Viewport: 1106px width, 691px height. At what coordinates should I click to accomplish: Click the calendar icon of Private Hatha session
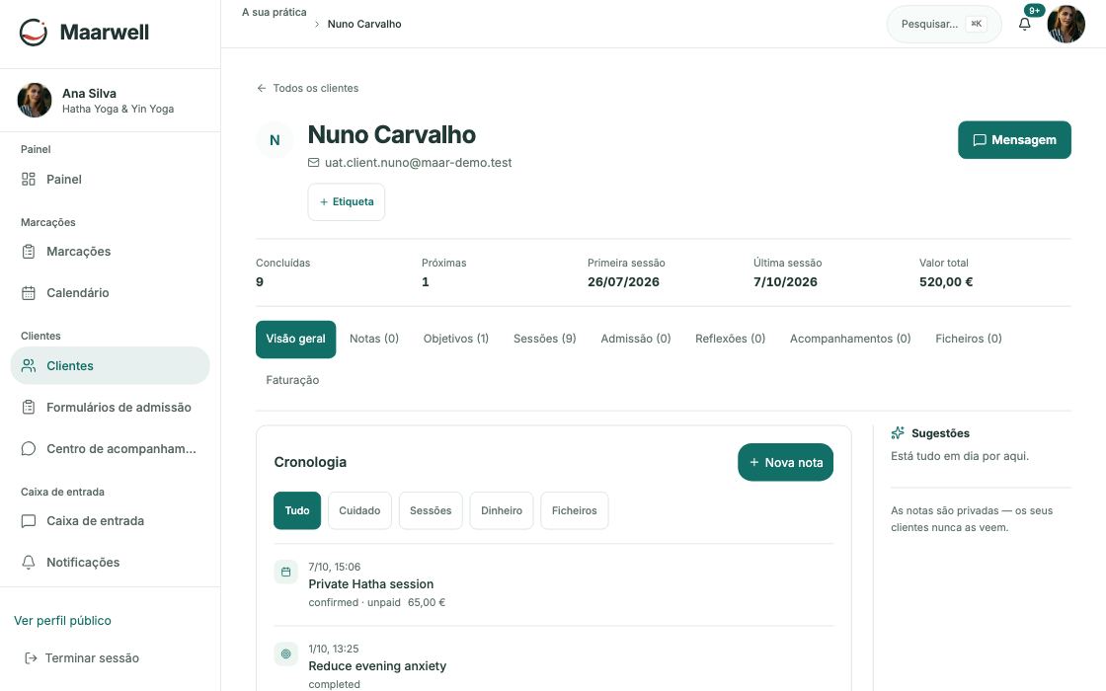(285, 572)
